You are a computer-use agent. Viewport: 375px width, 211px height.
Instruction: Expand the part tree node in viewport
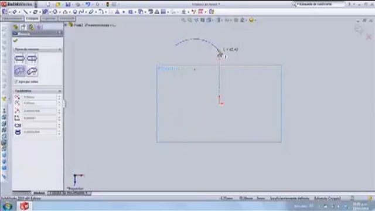point(66,25)
